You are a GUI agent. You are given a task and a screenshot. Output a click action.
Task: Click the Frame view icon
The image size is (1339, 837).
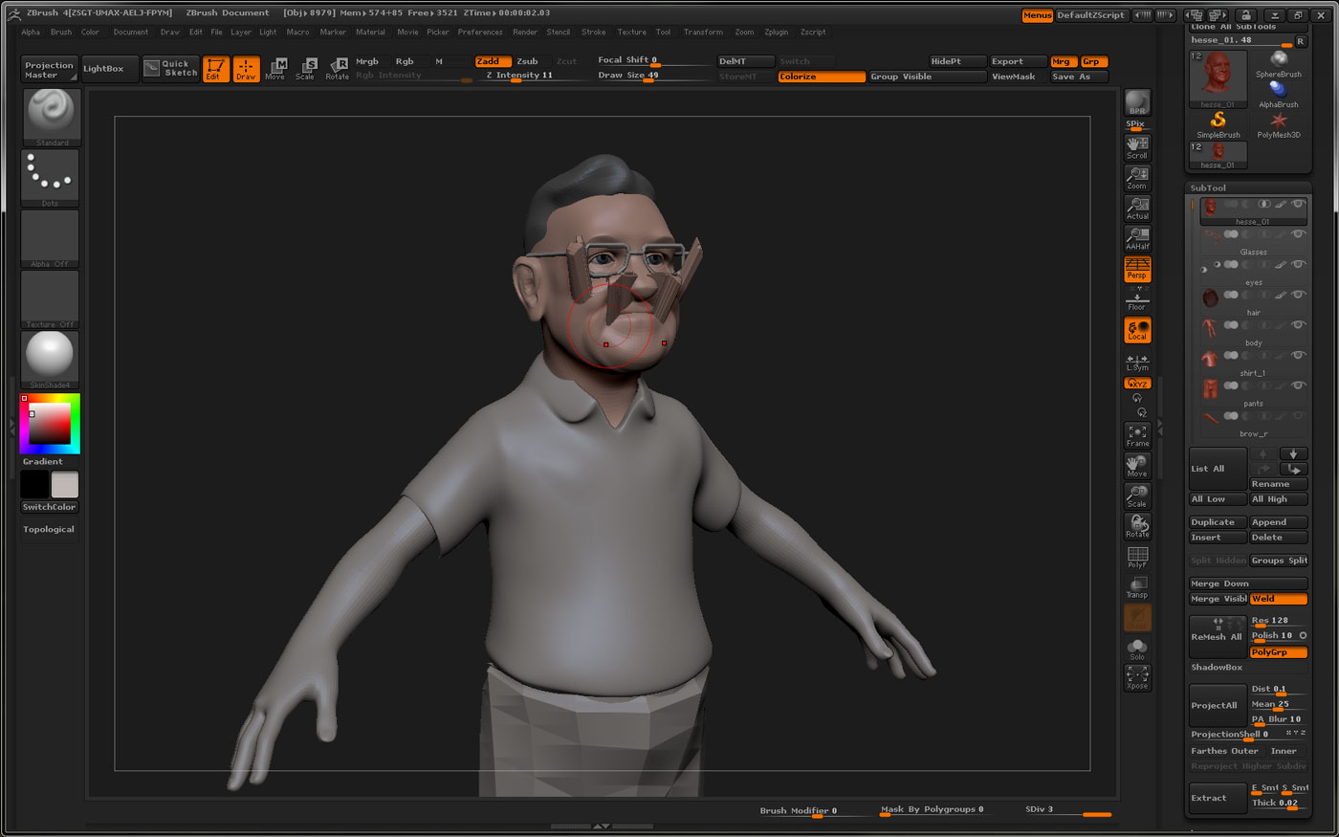click(1137, 435)
